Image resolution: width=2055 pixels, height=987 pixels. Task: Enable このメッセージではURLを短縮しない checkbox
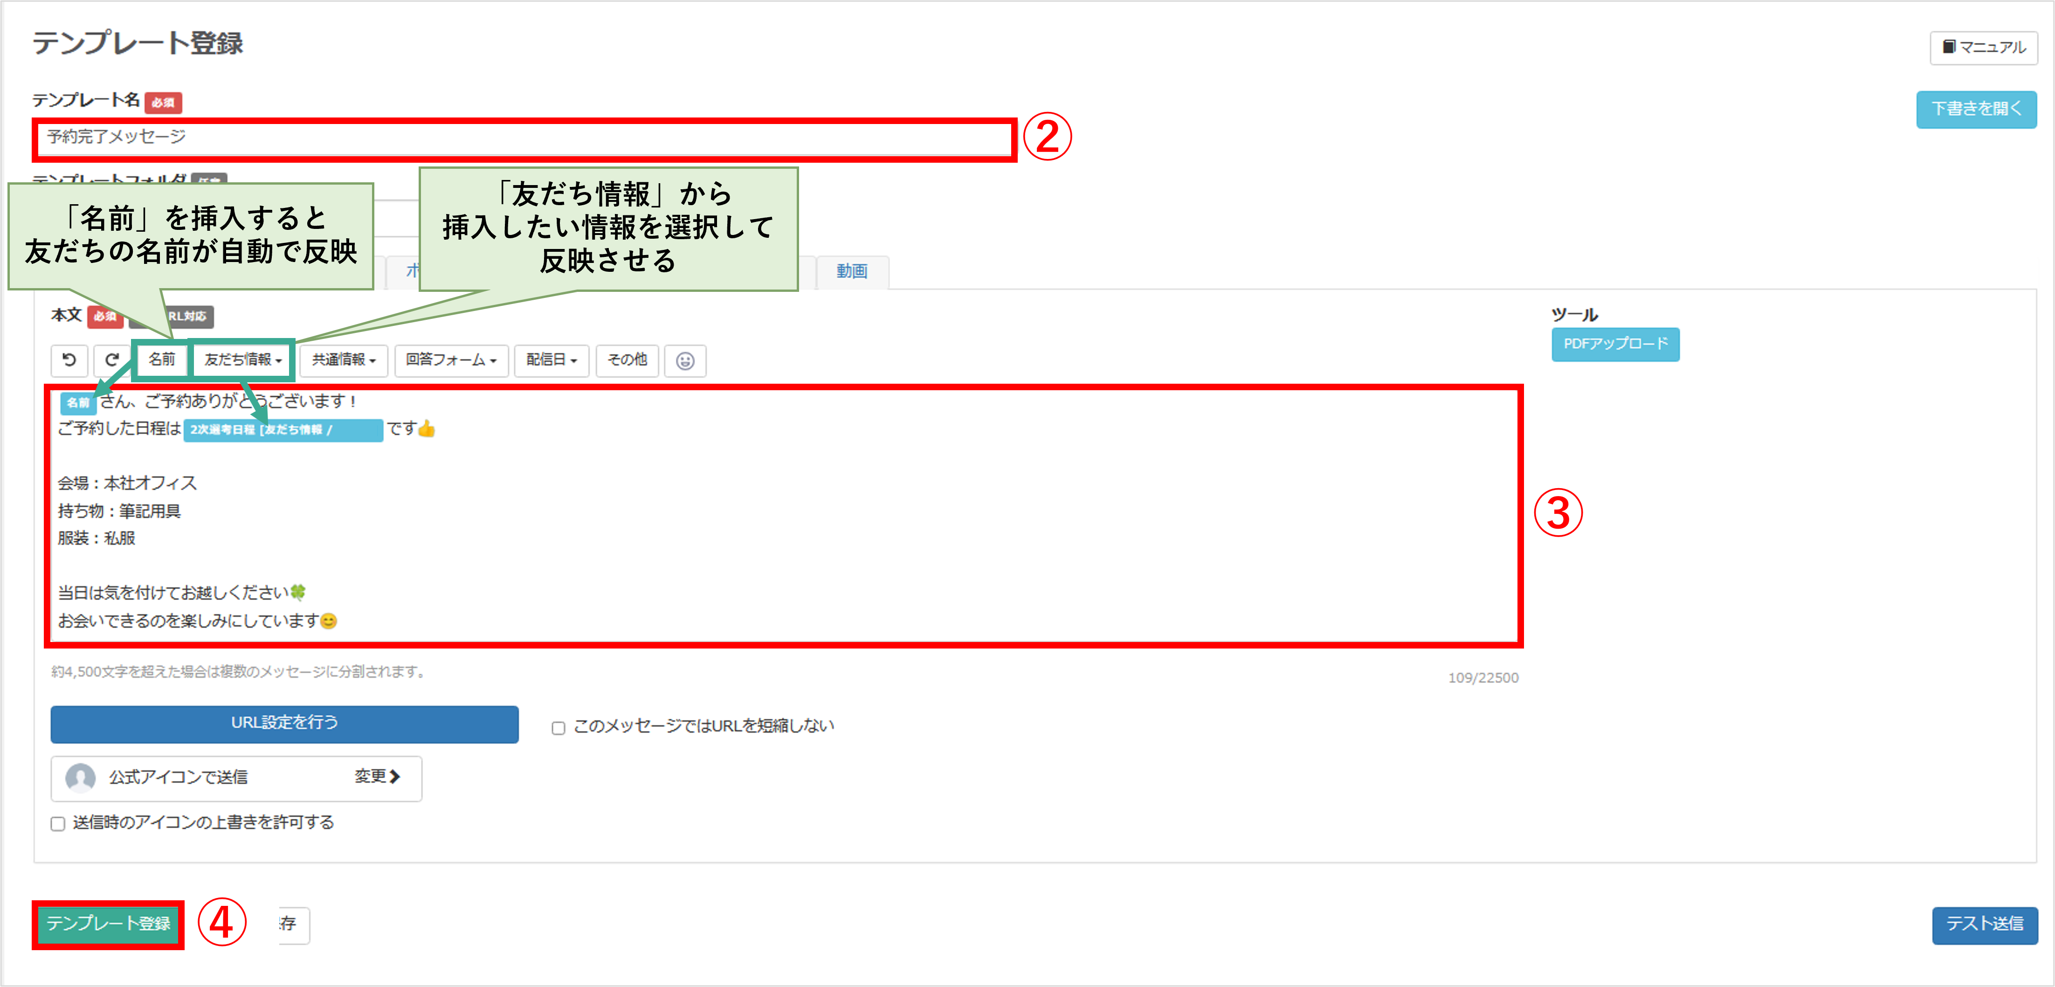point(559,728)
